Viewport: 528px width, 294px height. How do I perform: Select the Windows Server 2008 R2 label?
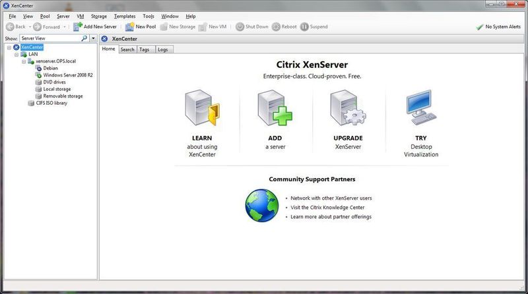[x=68, y=75]
